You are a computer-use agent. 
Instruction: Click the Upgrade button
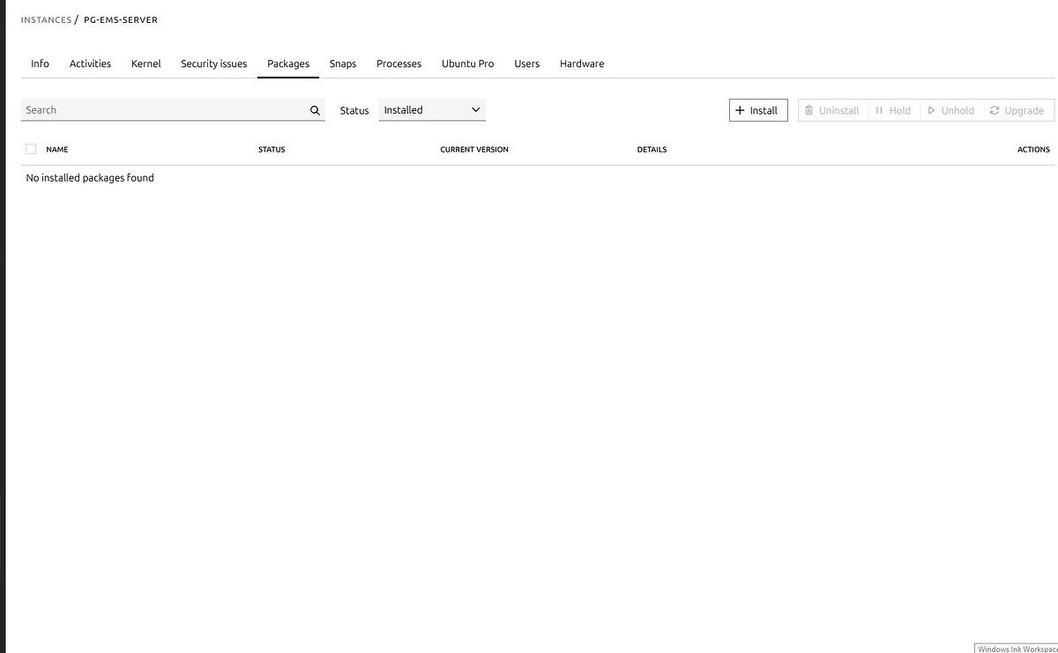[1017, 110]
